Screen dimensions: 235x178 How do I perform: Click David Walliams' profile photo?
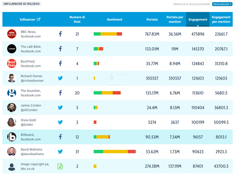(x=12, y=152)
